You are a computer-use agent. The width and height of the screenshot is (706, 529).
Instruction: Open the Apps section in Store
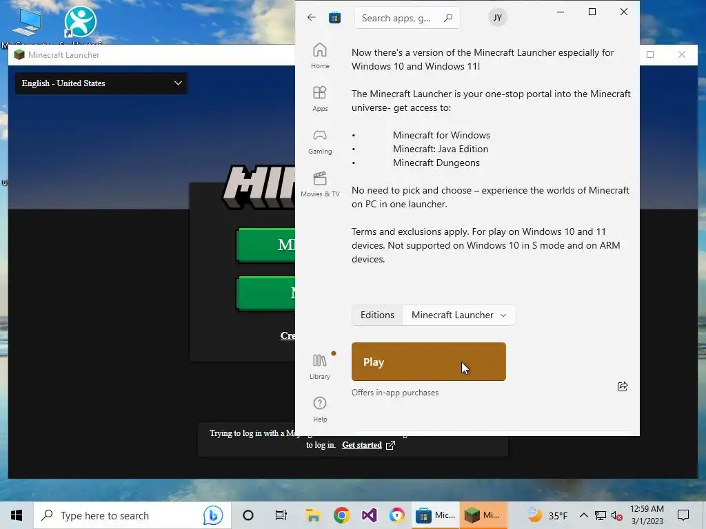point(320,98)
